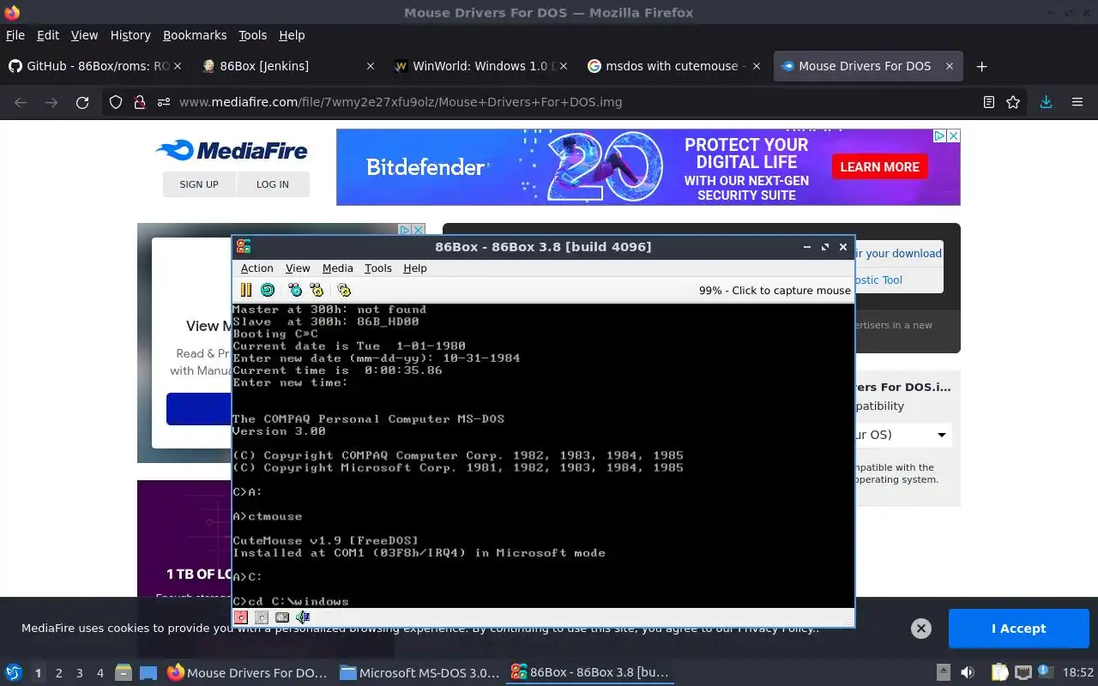
Task: Open Firefox Edit menu
Action: pyautogui.click(x=48, y=35)
